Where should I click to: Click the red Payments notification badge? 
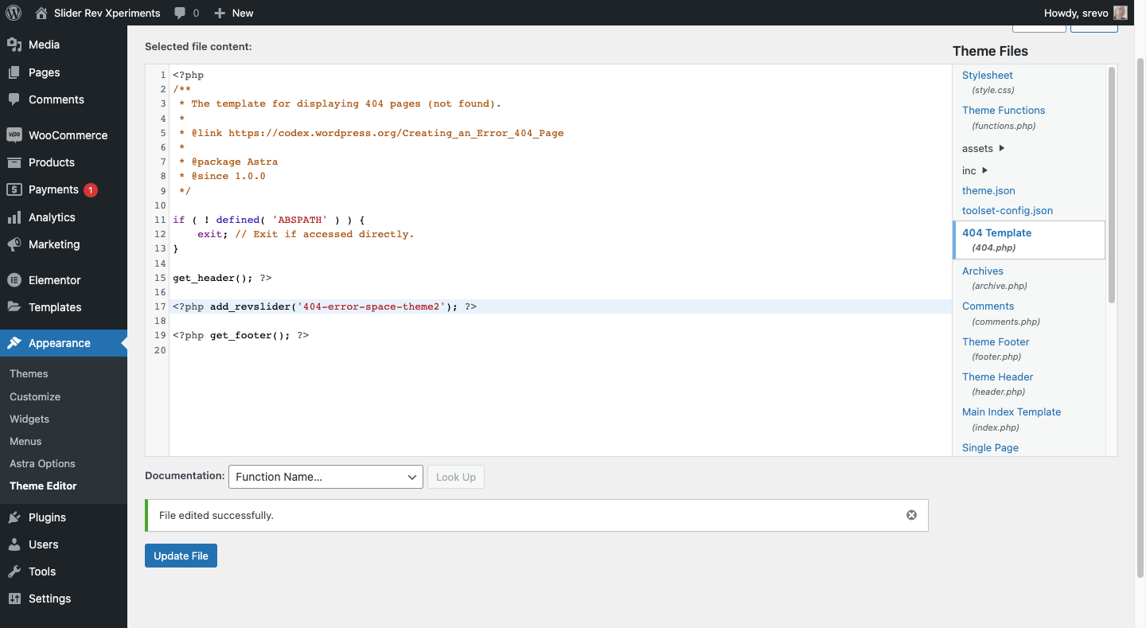tap(91, 190)
